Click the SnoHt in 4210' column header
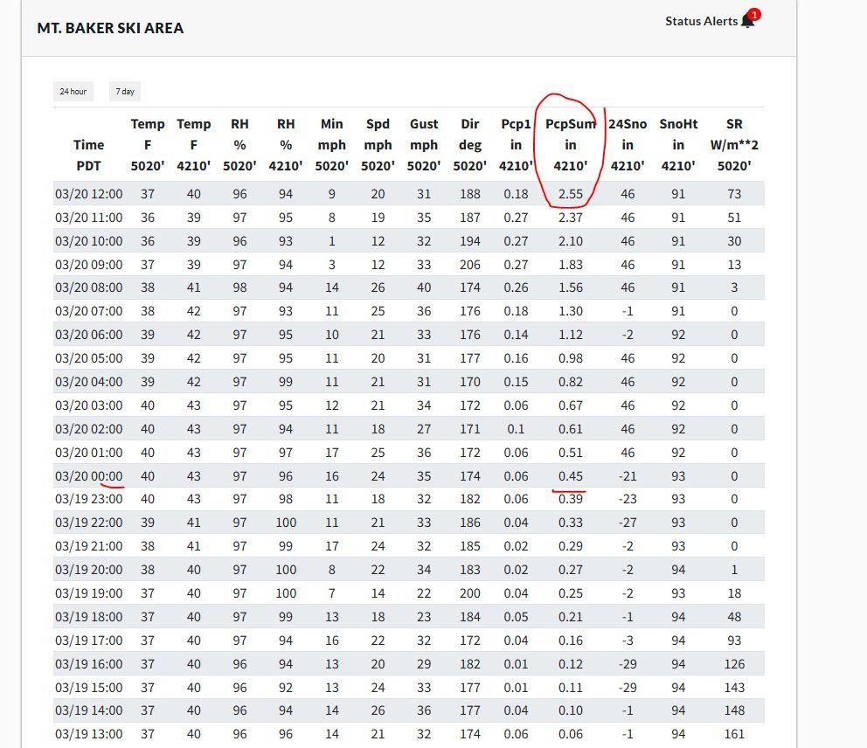This screenshot has height=748, width=867. tap(678, 145)
